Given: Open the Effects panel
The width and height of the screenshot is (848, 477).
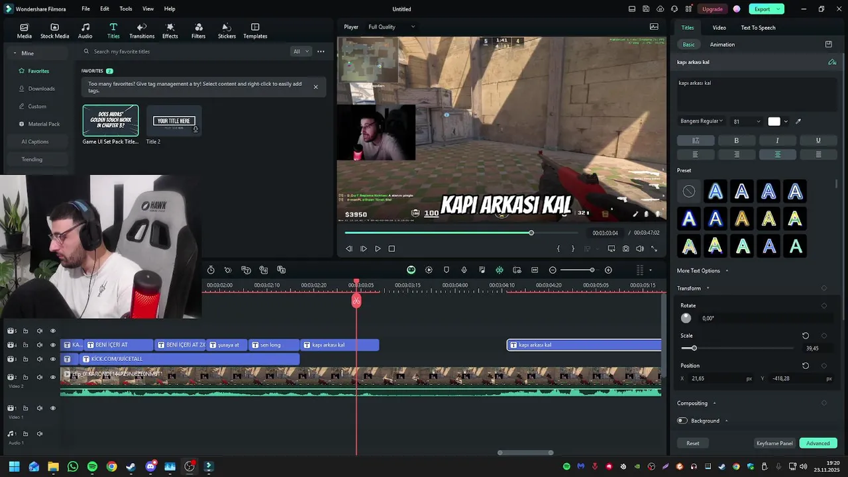Looking at the screenshot, I should pyautogui.click(x=170, y=31).
